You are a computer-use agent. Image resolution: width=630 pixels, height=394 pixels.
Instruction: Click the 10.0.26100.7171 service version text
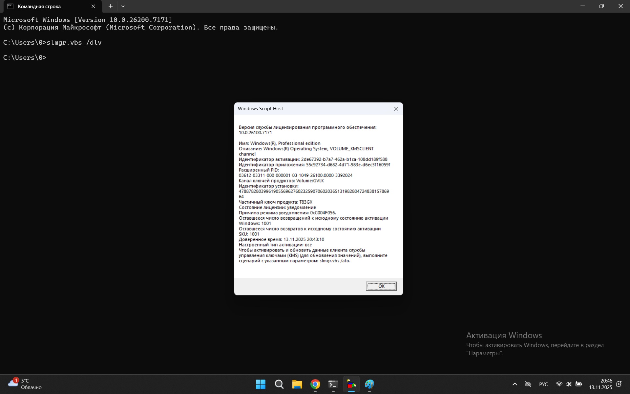(x=255, y=133)
